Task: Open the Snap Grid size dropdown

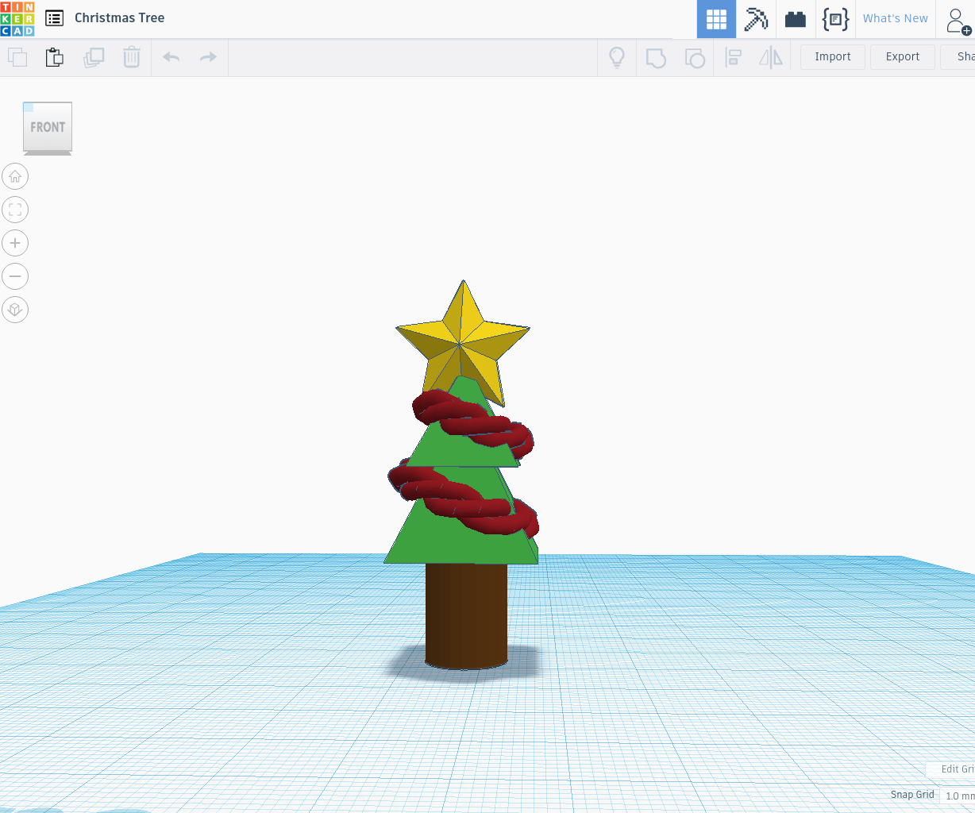Action: coord(959,796)
